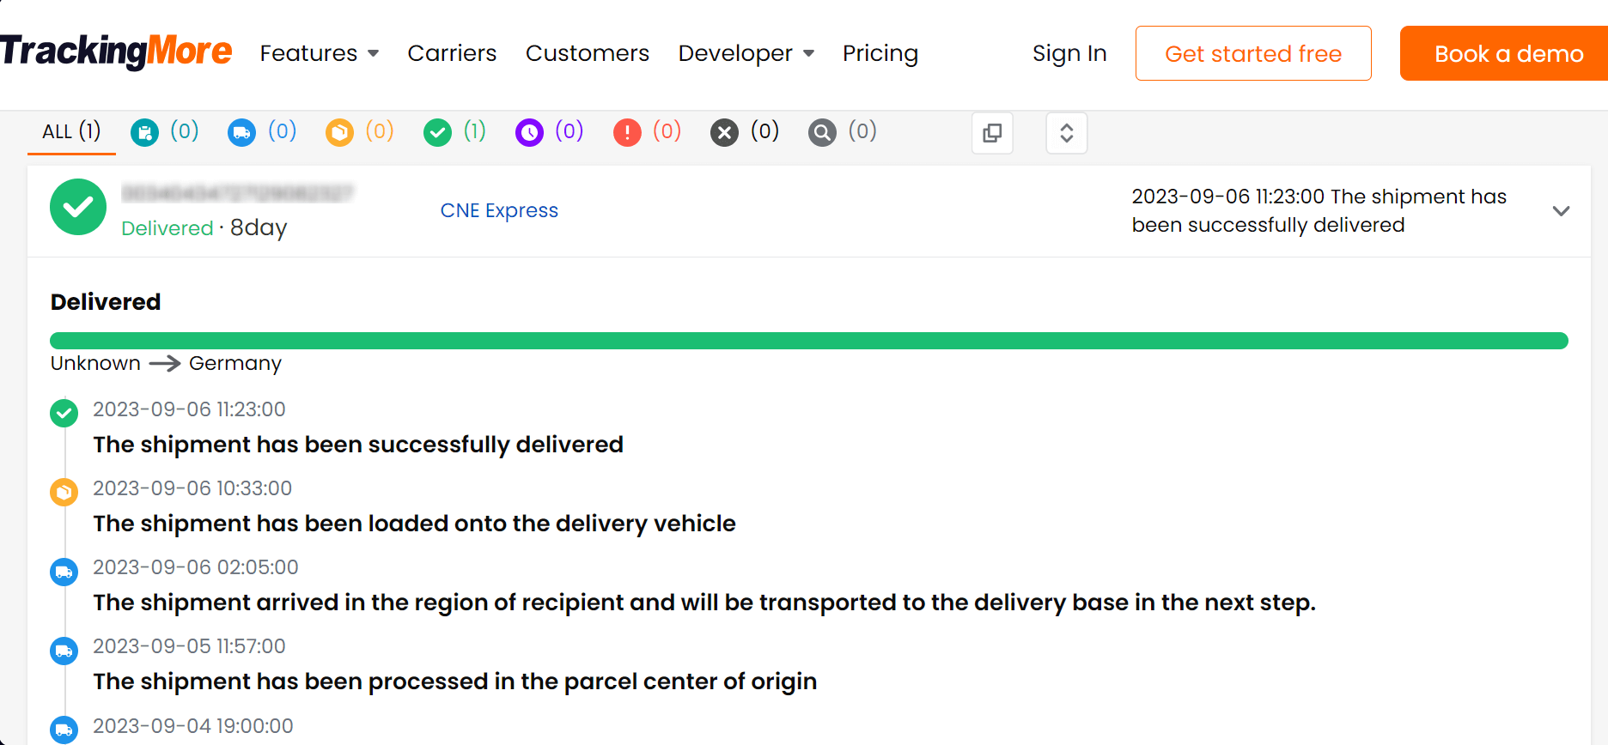1608x745 pixels.
Task: Open the Pricing menu item
Action: click(x=880, y=53)
